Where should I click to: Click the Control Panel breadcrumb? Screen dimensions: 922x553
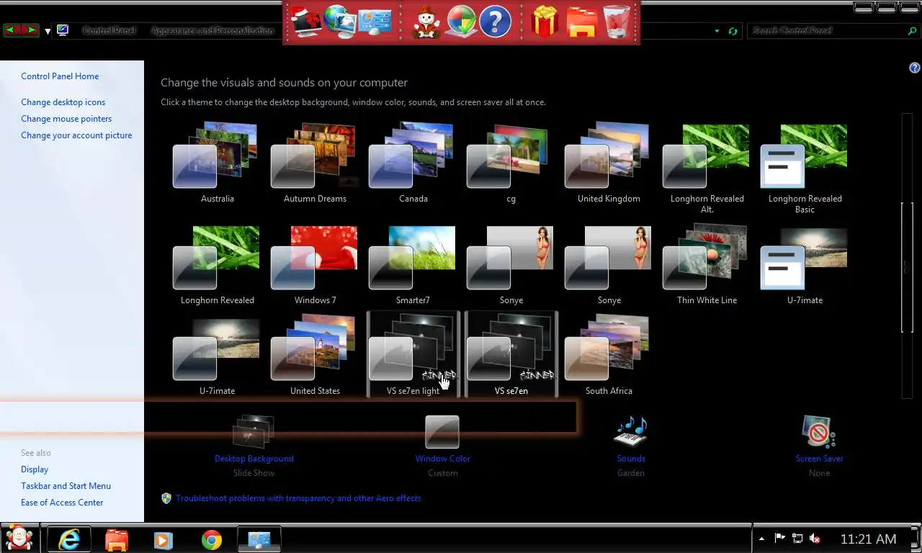(x=109, y=31)
